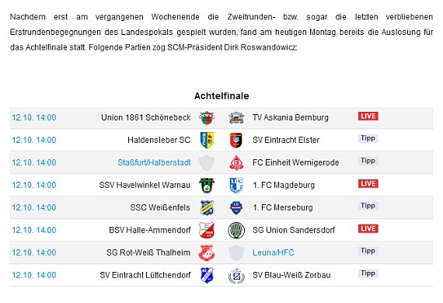
Task: Open the Staßfurt/Halberstadt link
Action: [x=154, y=162]
